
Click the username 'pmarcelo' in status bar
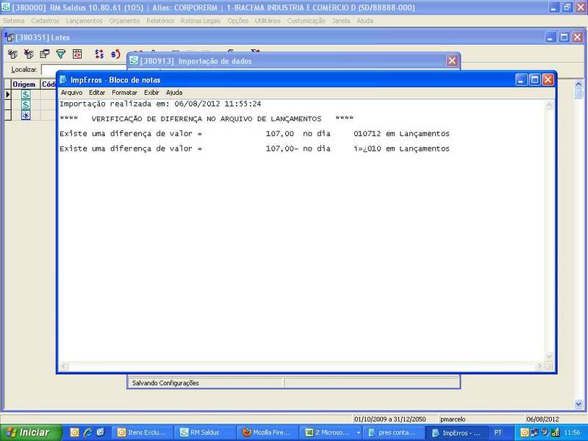(453, 419)
